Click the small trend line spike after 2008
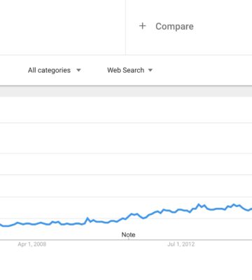Screen dimensions: 252x280 click(87, 218)
